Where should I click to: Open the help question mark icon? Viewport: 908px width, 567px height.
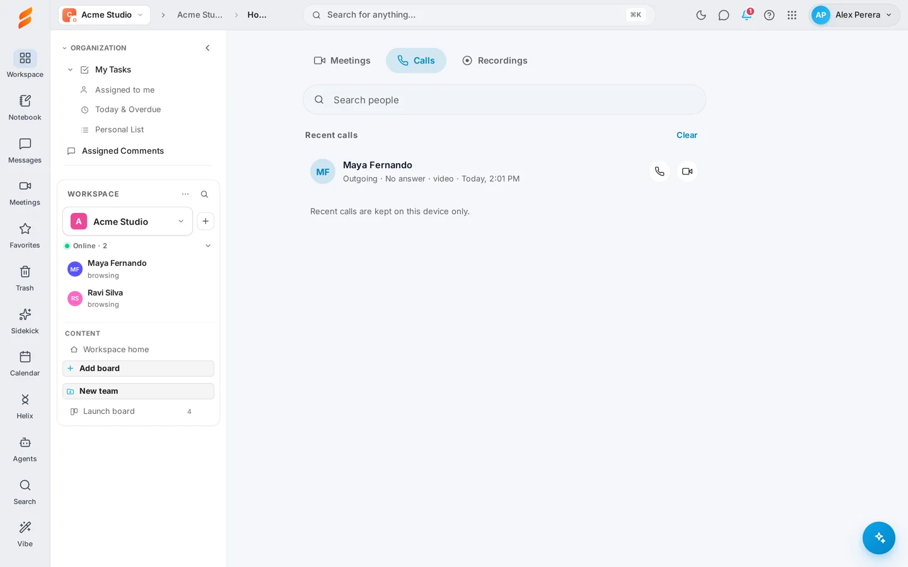[769, 15]
